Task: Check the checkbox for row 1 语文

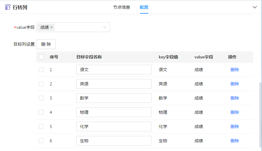Action: point(41,70)
